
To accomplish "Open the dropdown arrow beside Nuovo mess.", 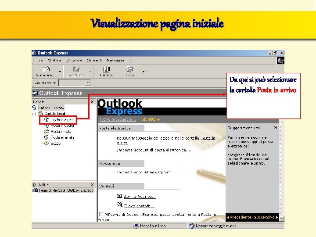I will point(60,72).
